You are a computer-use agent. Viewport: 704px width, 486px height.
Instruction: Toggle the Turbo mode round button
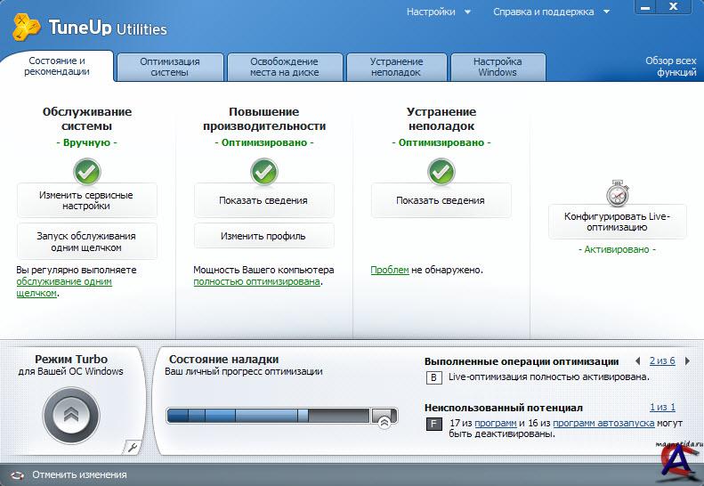click(x=71, y=415)
